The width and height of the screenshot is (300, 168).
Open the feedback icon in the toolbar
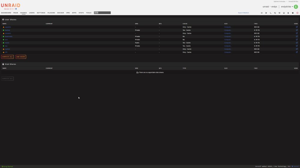(x=279, y=13)
